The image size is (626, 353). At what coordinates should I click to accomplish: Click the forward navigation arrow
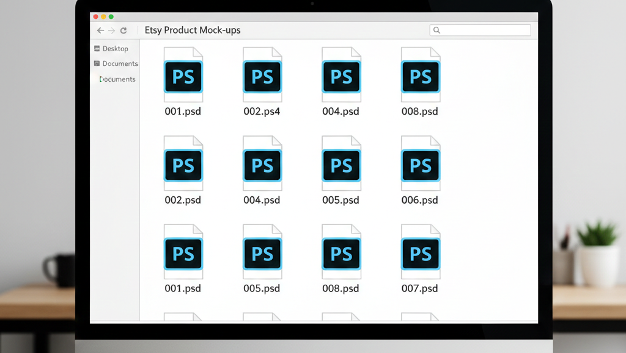point(111,30)
